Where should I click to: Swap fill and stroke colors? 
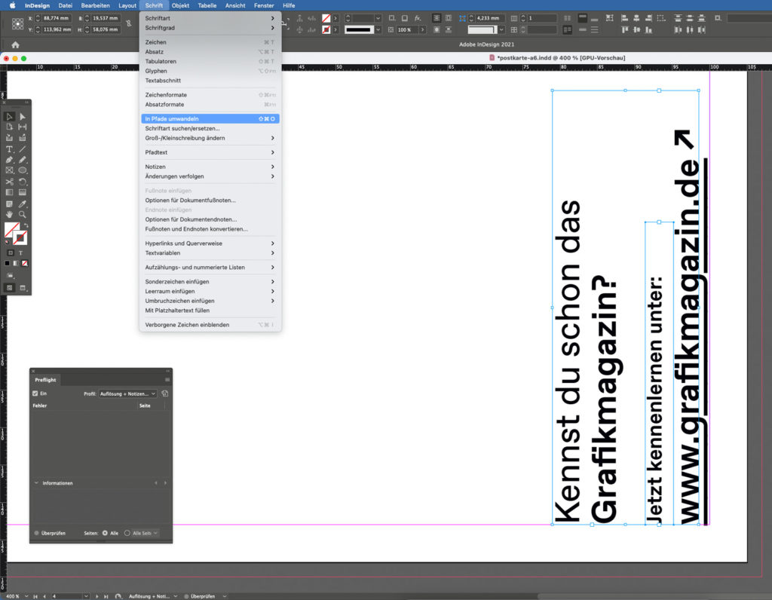point(26,225)
